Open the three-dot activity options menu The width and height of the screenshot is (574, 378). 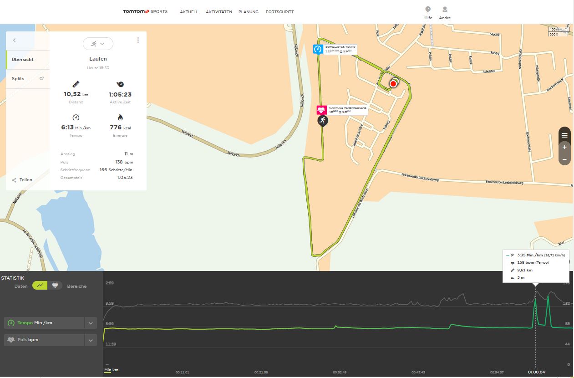point(138,40)
